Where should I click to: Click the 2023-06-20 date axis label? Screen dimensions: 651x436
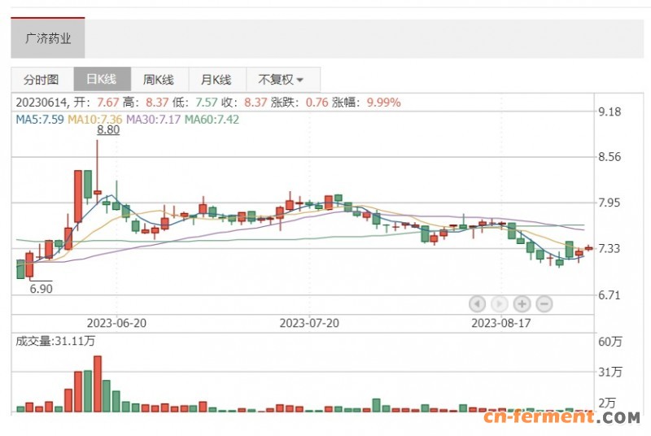point(116,322)
